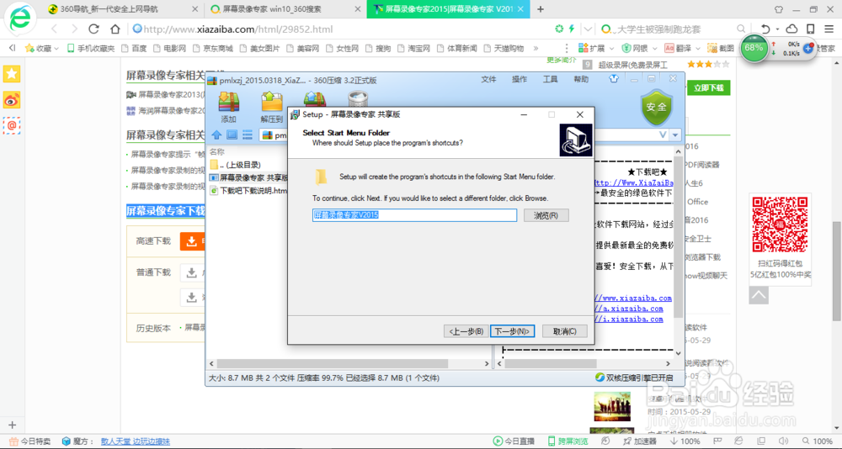Click the 添加 icon in 360压缩
Screen dimensions: 842x449
229,107
